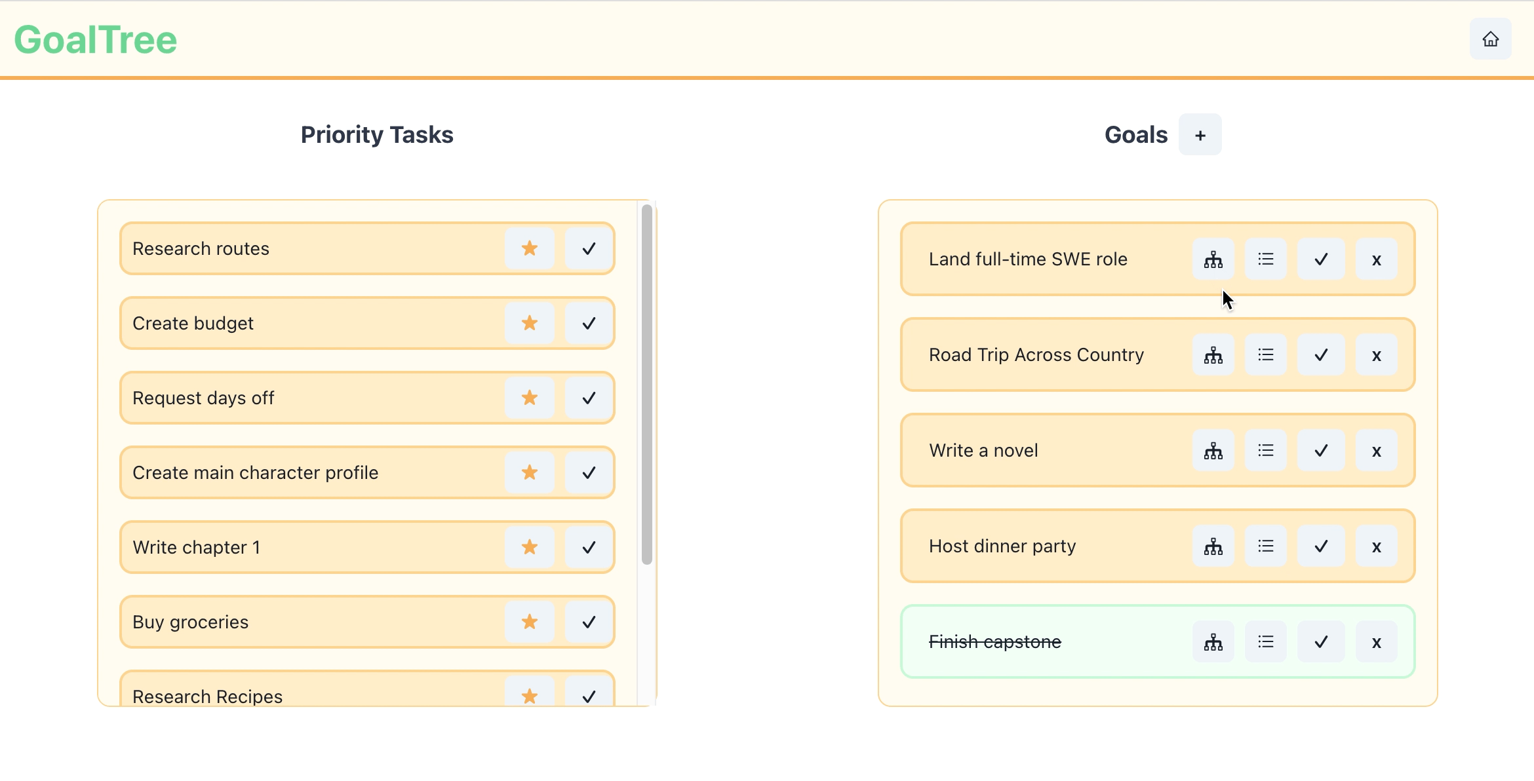1534x781 pixels.
Task: Toggle priority star on Research routes
Action: 529,249
